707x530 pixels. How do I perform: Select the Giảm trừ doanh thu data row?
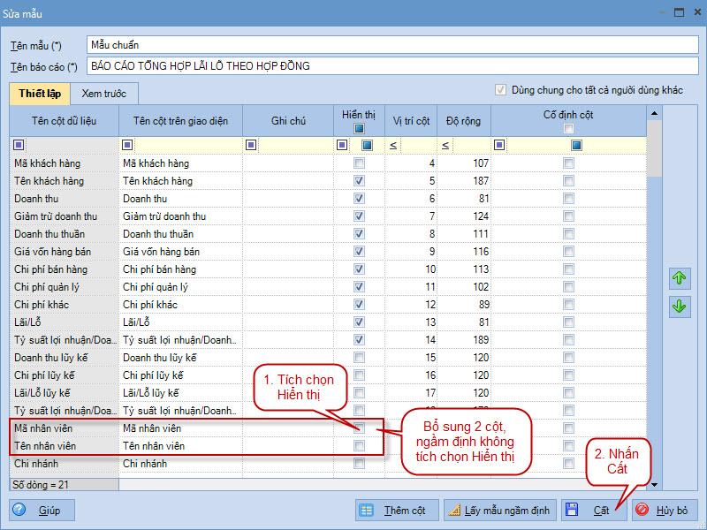328,216
